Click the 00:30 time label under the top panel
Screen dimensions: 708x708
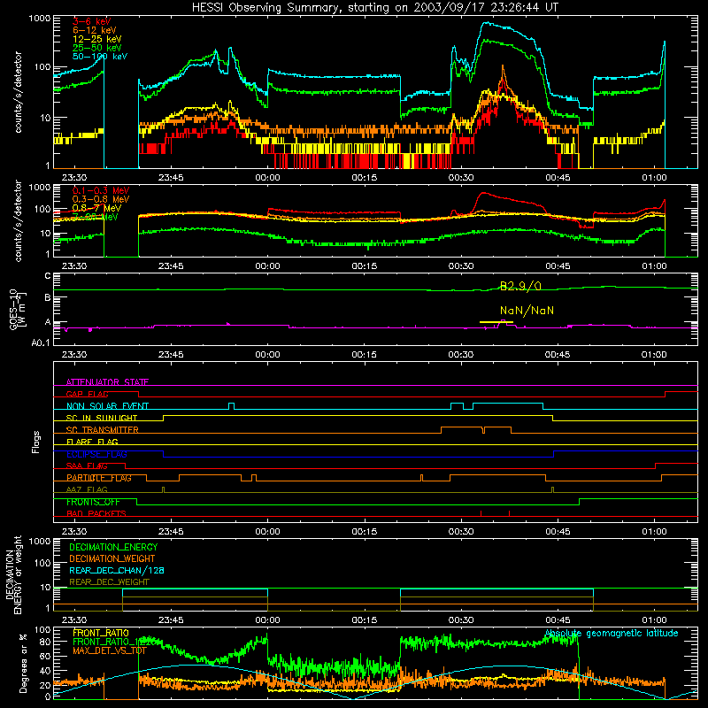(461, 178)
